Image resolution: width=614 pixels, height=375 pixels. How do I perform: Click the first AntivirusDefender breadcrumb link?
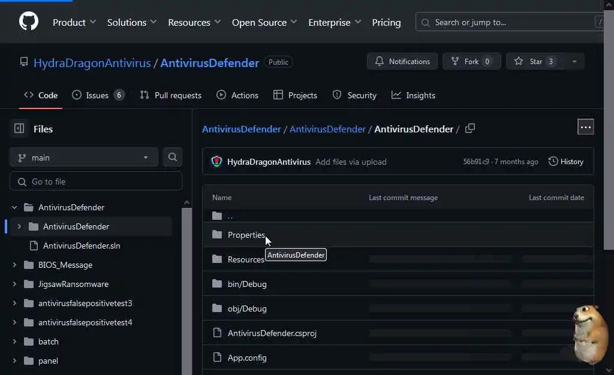click(x=241, y=129)
